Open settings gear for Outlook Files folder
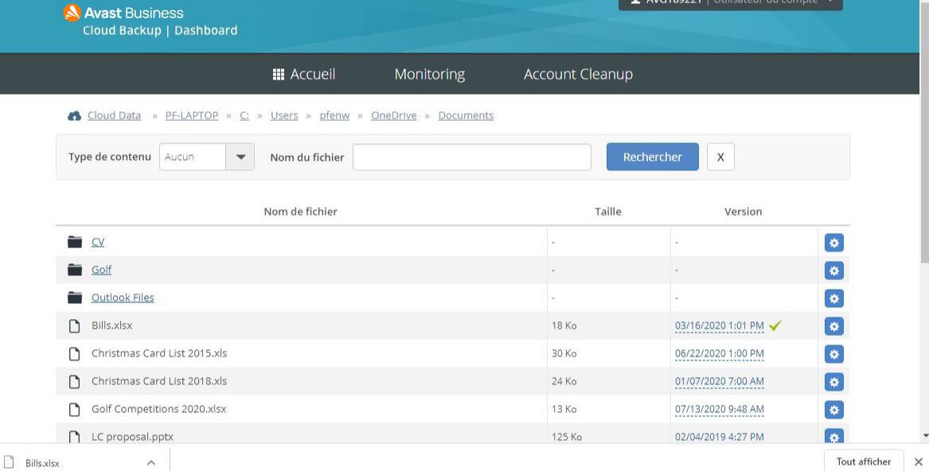 click(x=833, y=298)
